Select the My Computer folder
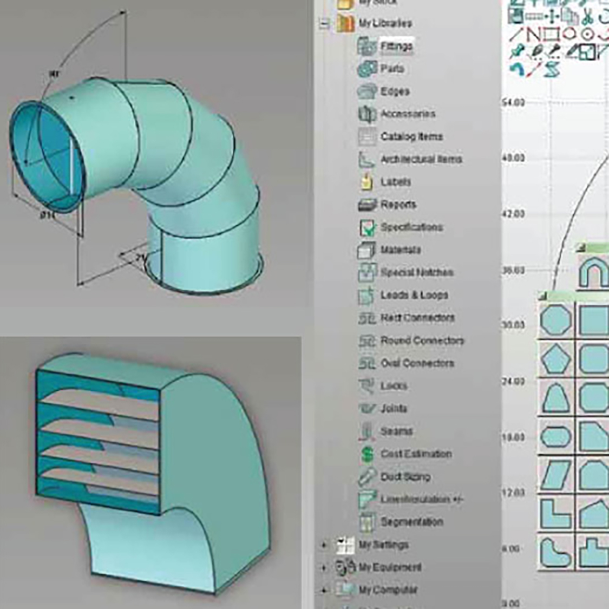The image size is (609, 609). (x=377, y=590)
